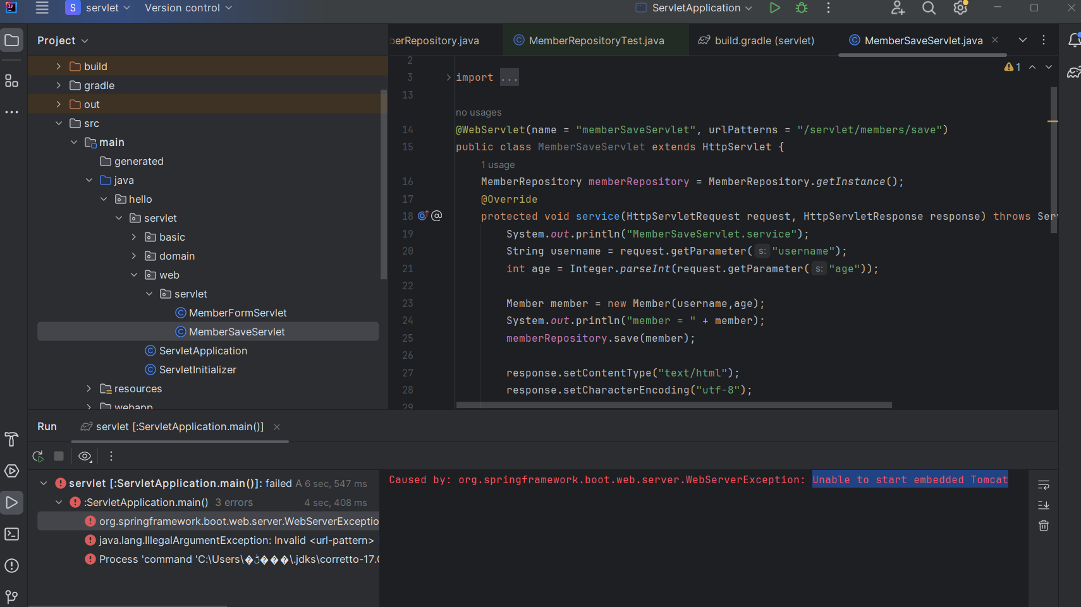Close the servlet run tab
This screenshot has width=1081, height=607.
click(277, 427)
